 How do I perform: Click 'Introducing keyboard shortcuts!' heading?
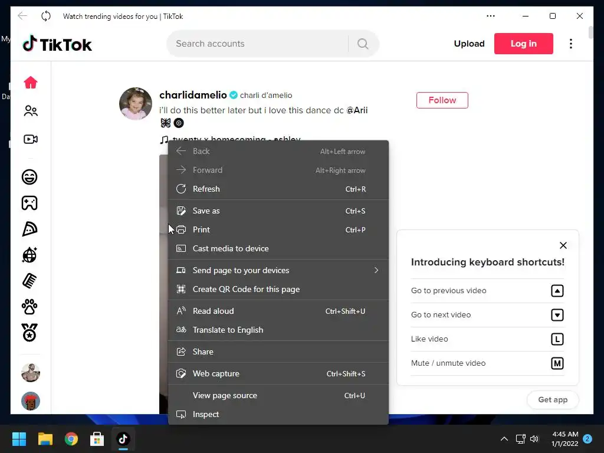coord(488,262)
